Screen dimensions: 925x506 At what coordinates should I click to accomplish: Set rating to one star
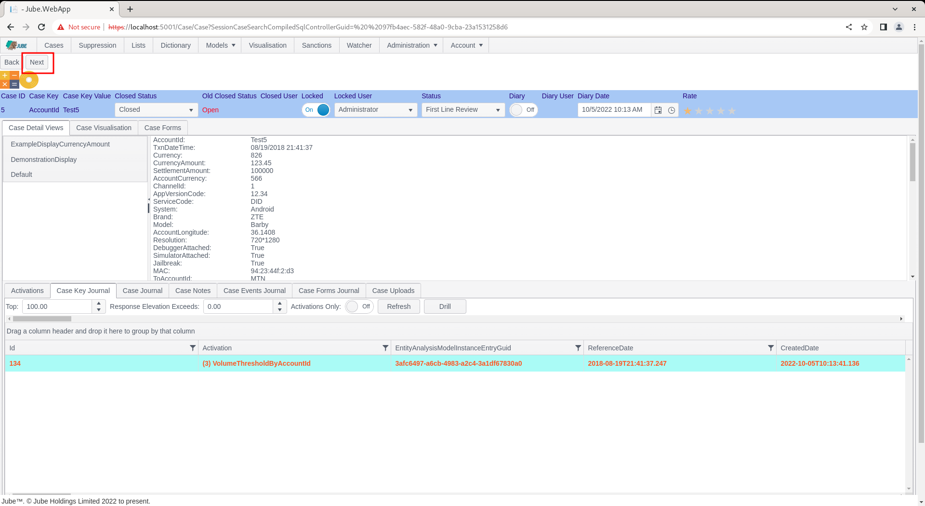pos(687,111)
